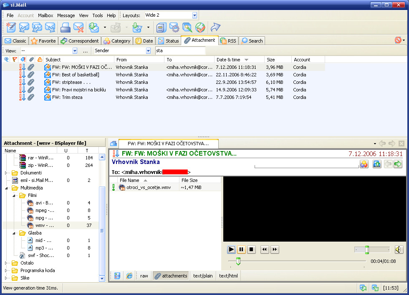Click the filter text field containing 'sta'

pyautogui.click(x=180, y=50)
